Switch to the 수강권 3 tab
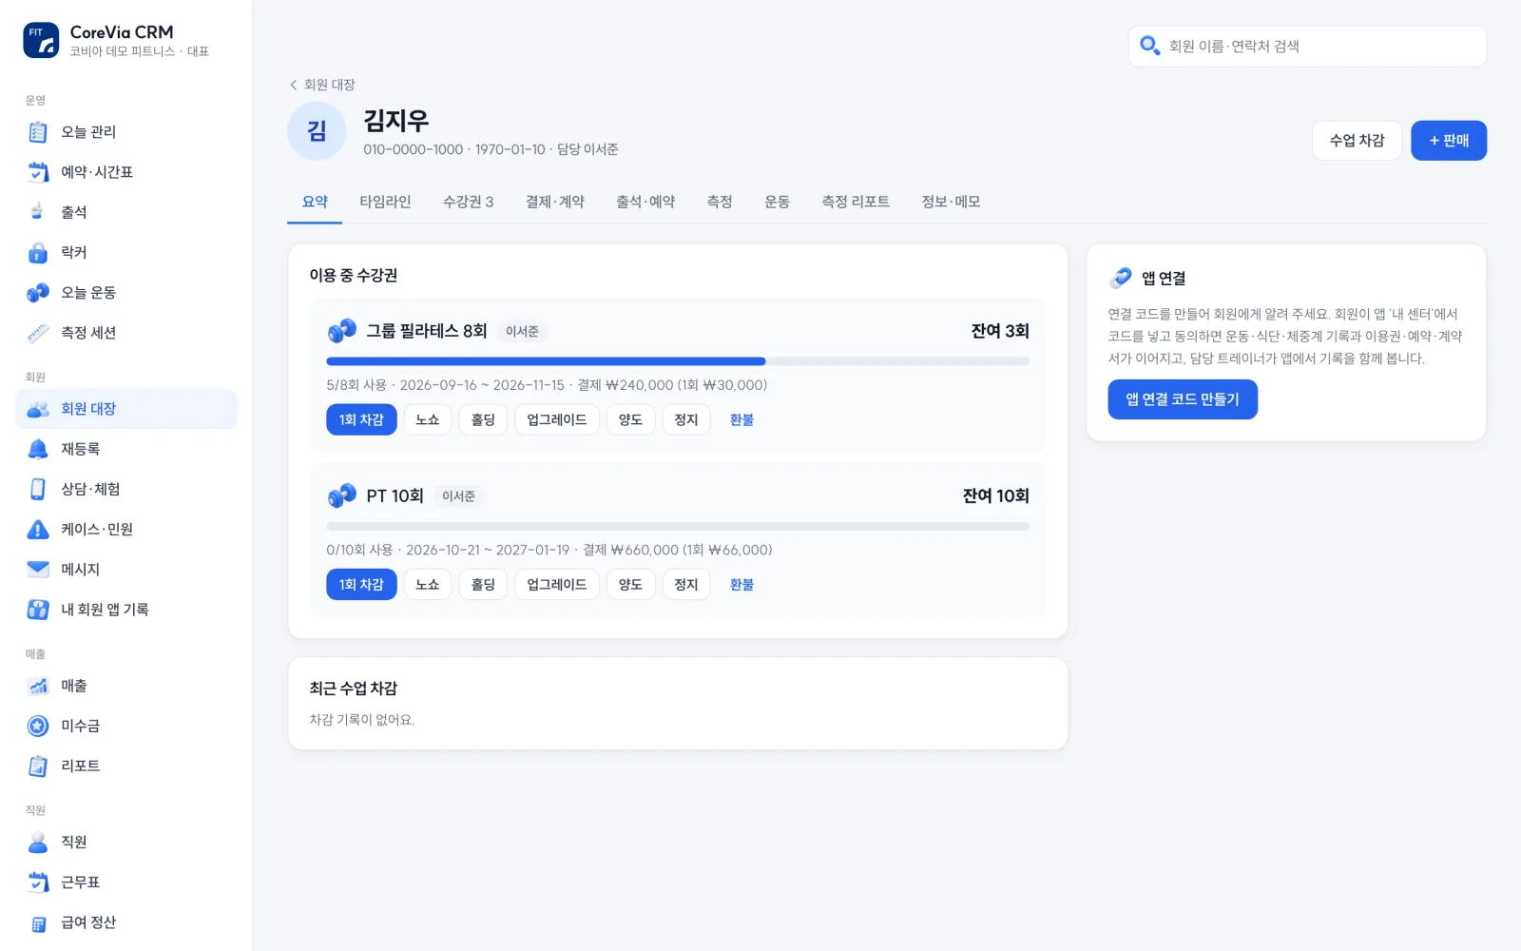The image size is (1521, 951). (469, 202)
